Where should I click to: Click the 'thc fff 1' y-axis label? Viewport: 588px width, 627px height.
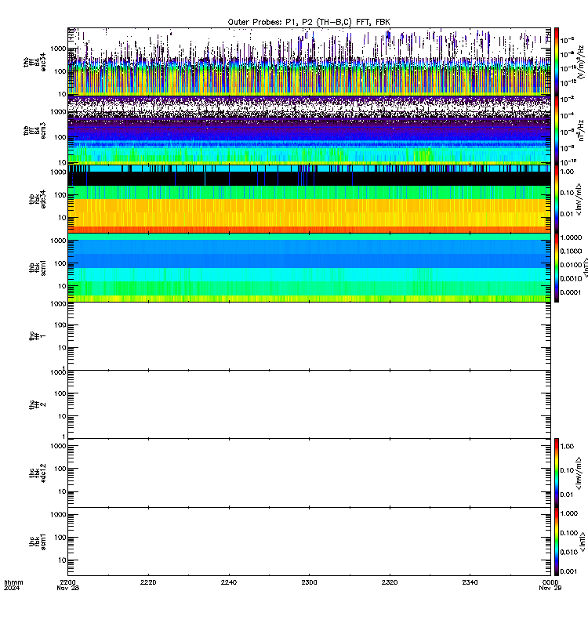coord(38,336)
